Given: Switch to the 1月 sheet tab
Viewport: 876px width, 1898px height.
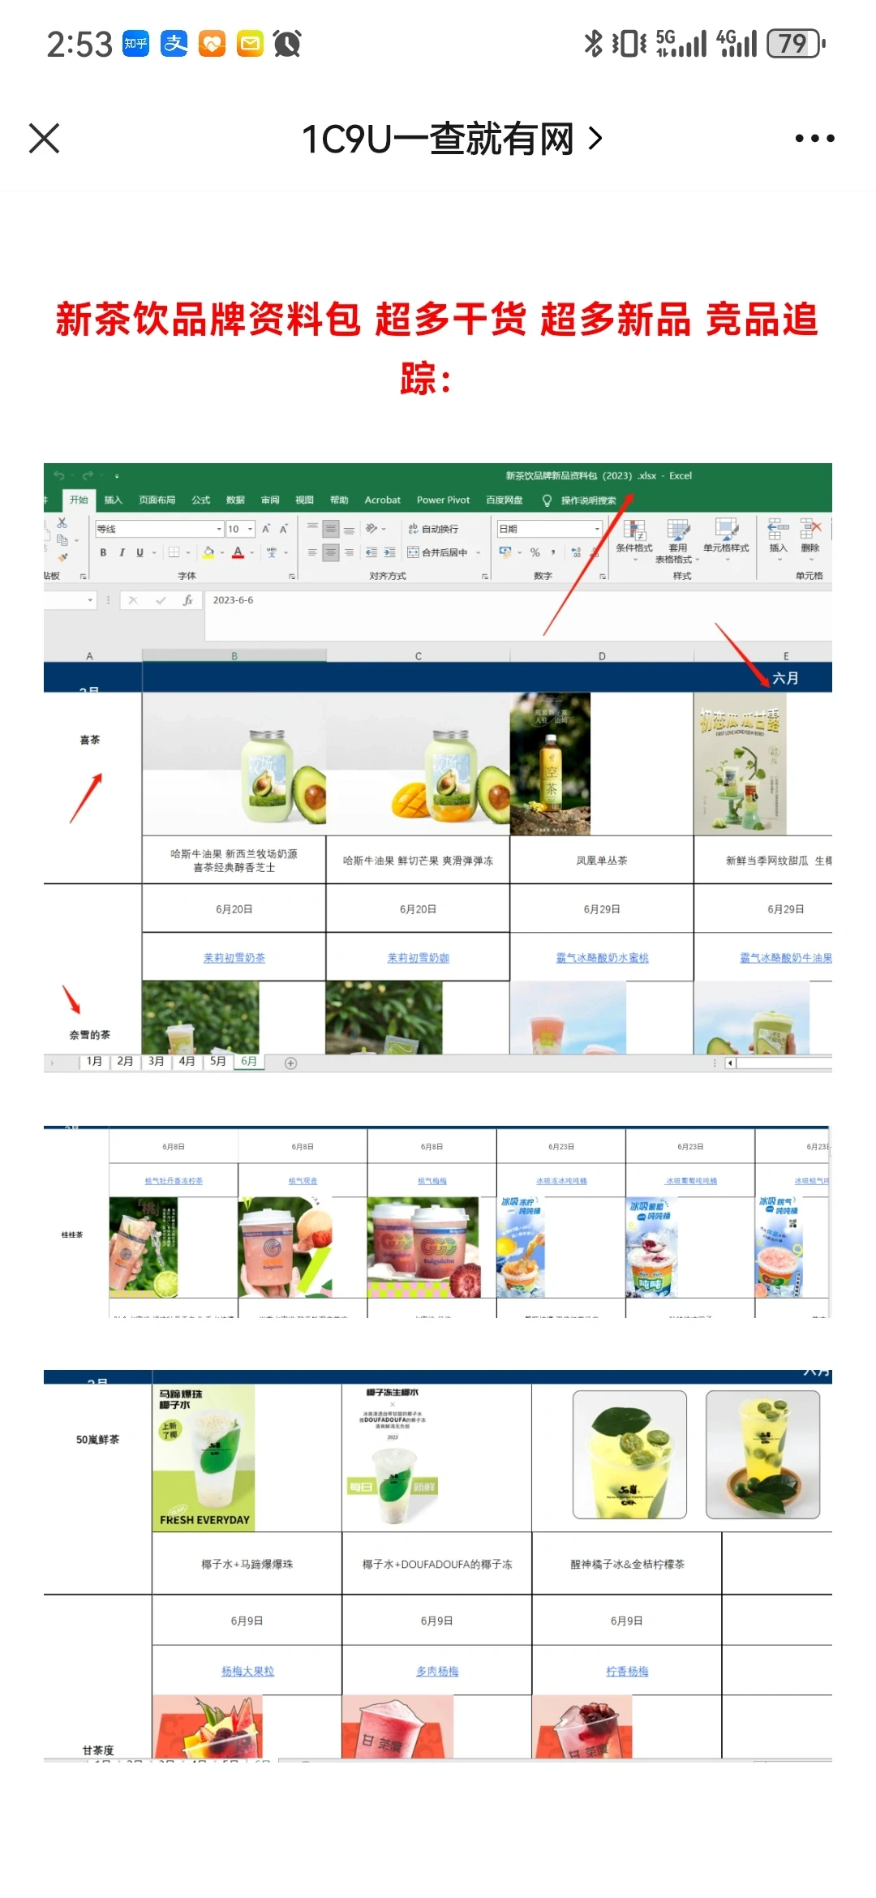Looking at the screenshot, I should 94,1061.
